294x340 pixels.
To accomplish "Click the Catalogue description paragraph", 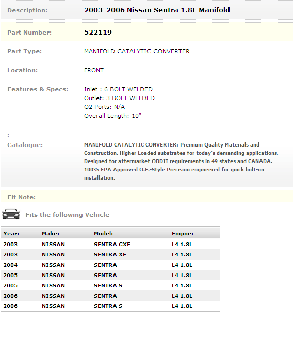I will [x=181, y=161].
